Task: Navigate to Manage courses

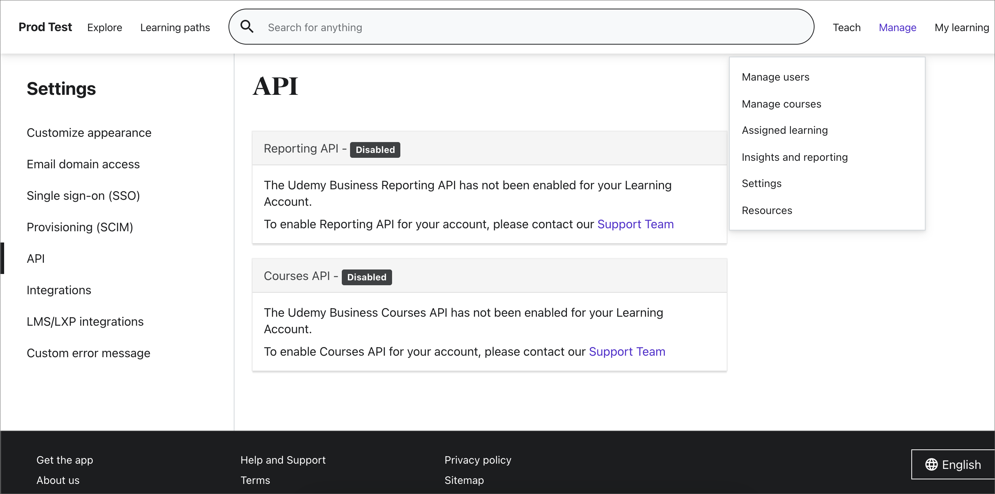Action: tap(782, 103)
